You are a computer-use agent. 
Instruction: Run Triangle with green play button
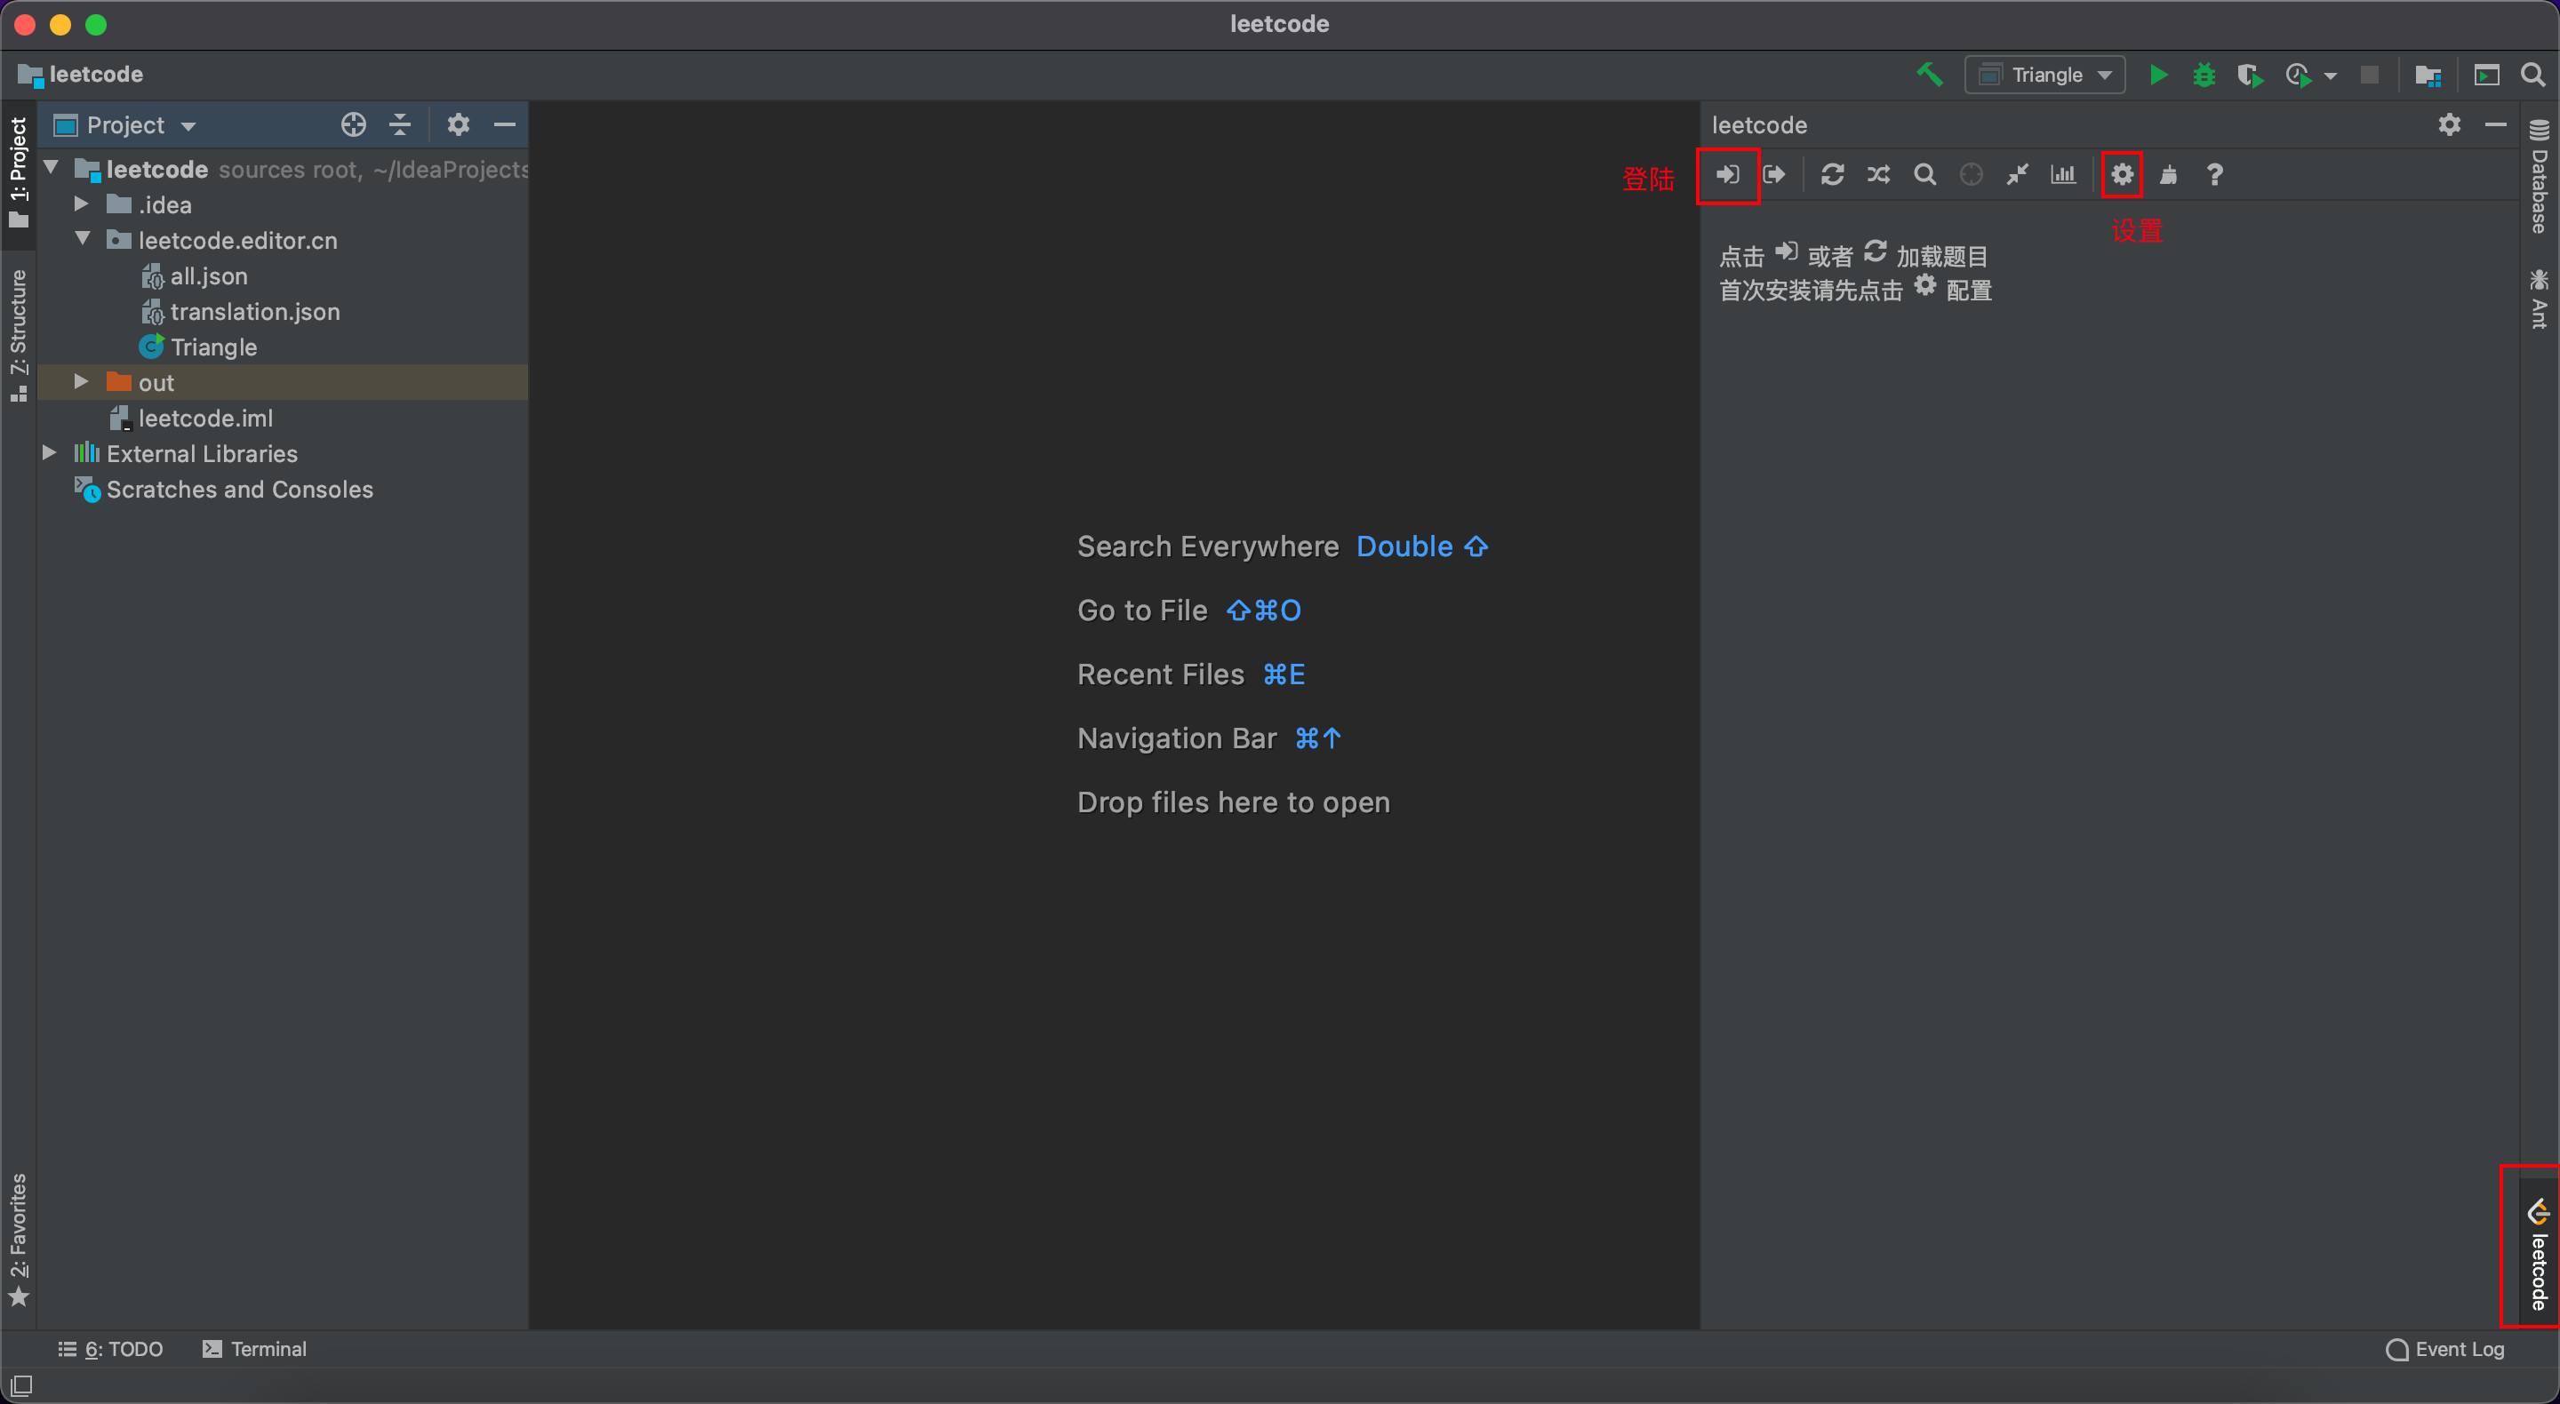2157,75
